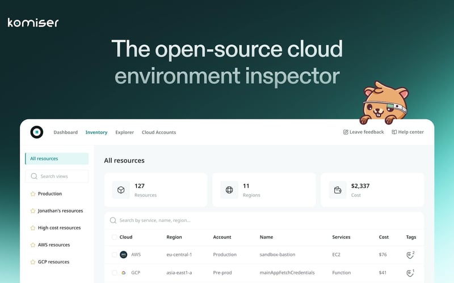Screen dimensions: 454x283
Task: Click the mainAppFetchCredentials name cell
Action: pyautogui.click(x=287, y=273)
